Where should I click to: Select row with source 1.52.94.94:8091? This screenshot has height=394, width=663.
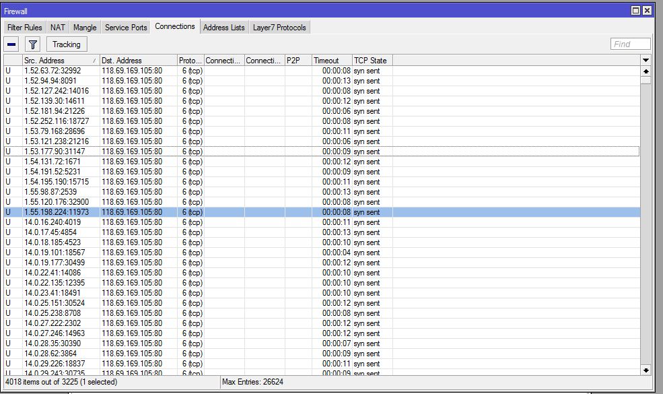pyautogui.click(x=322, y=81)
